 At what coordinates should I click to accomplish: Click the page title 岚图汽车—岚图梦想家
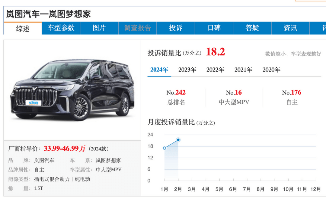(x=48, y=14)
